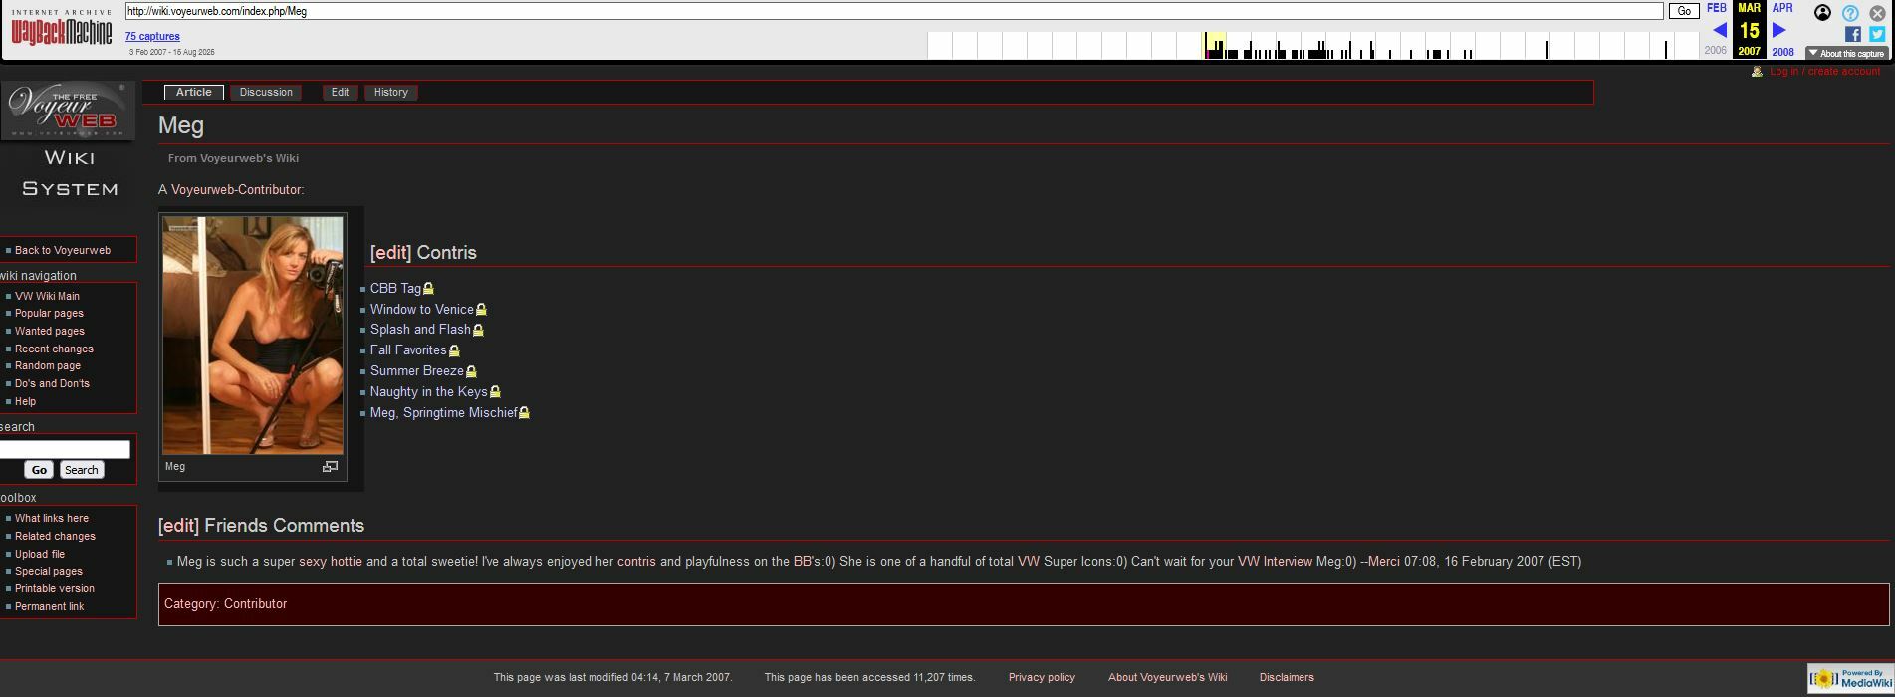Open Popular pages link

point(50,313)
